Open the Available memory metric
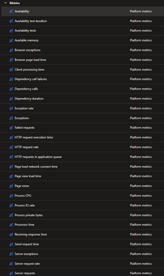The width and height of the screenshot is (164, 276). [x=26, y=40]
